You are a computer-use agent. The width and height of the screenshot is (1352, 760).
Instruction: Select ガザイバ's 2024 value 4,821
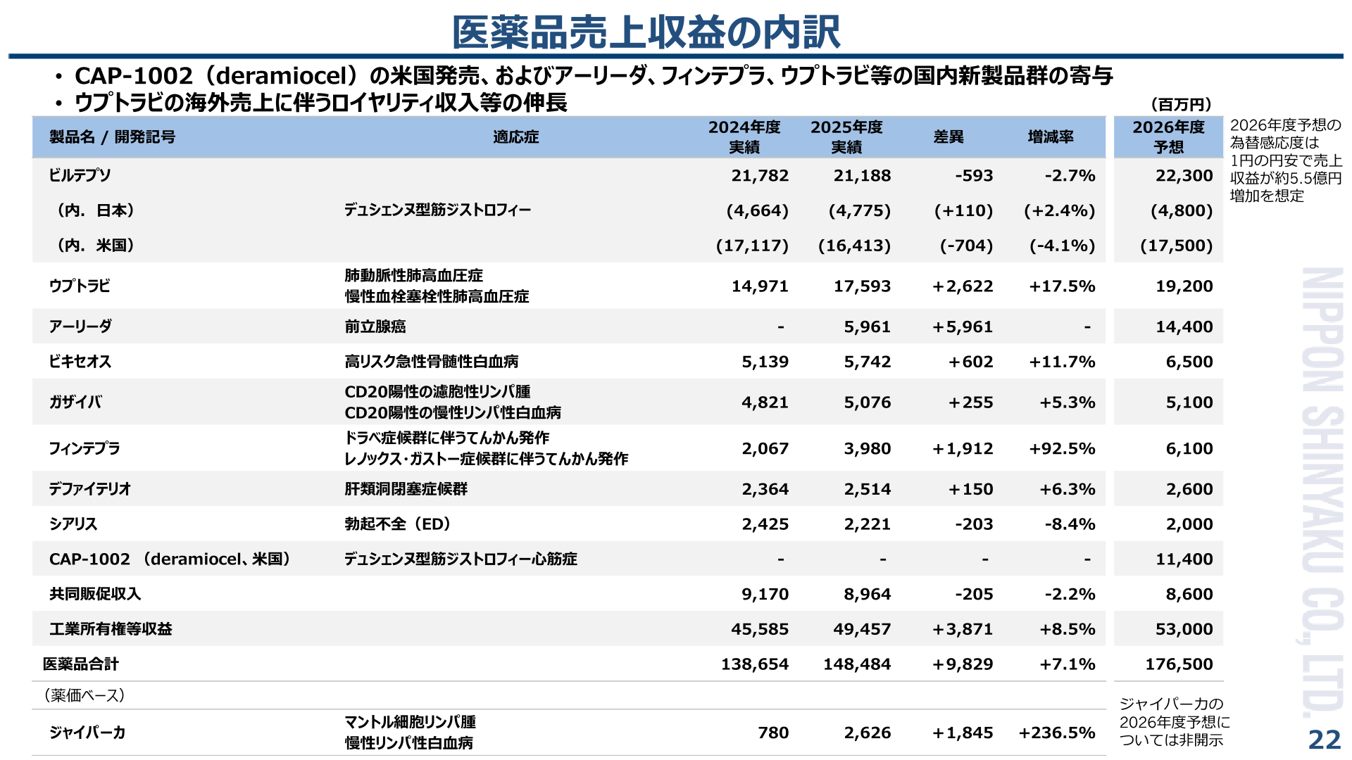(765, 403)
